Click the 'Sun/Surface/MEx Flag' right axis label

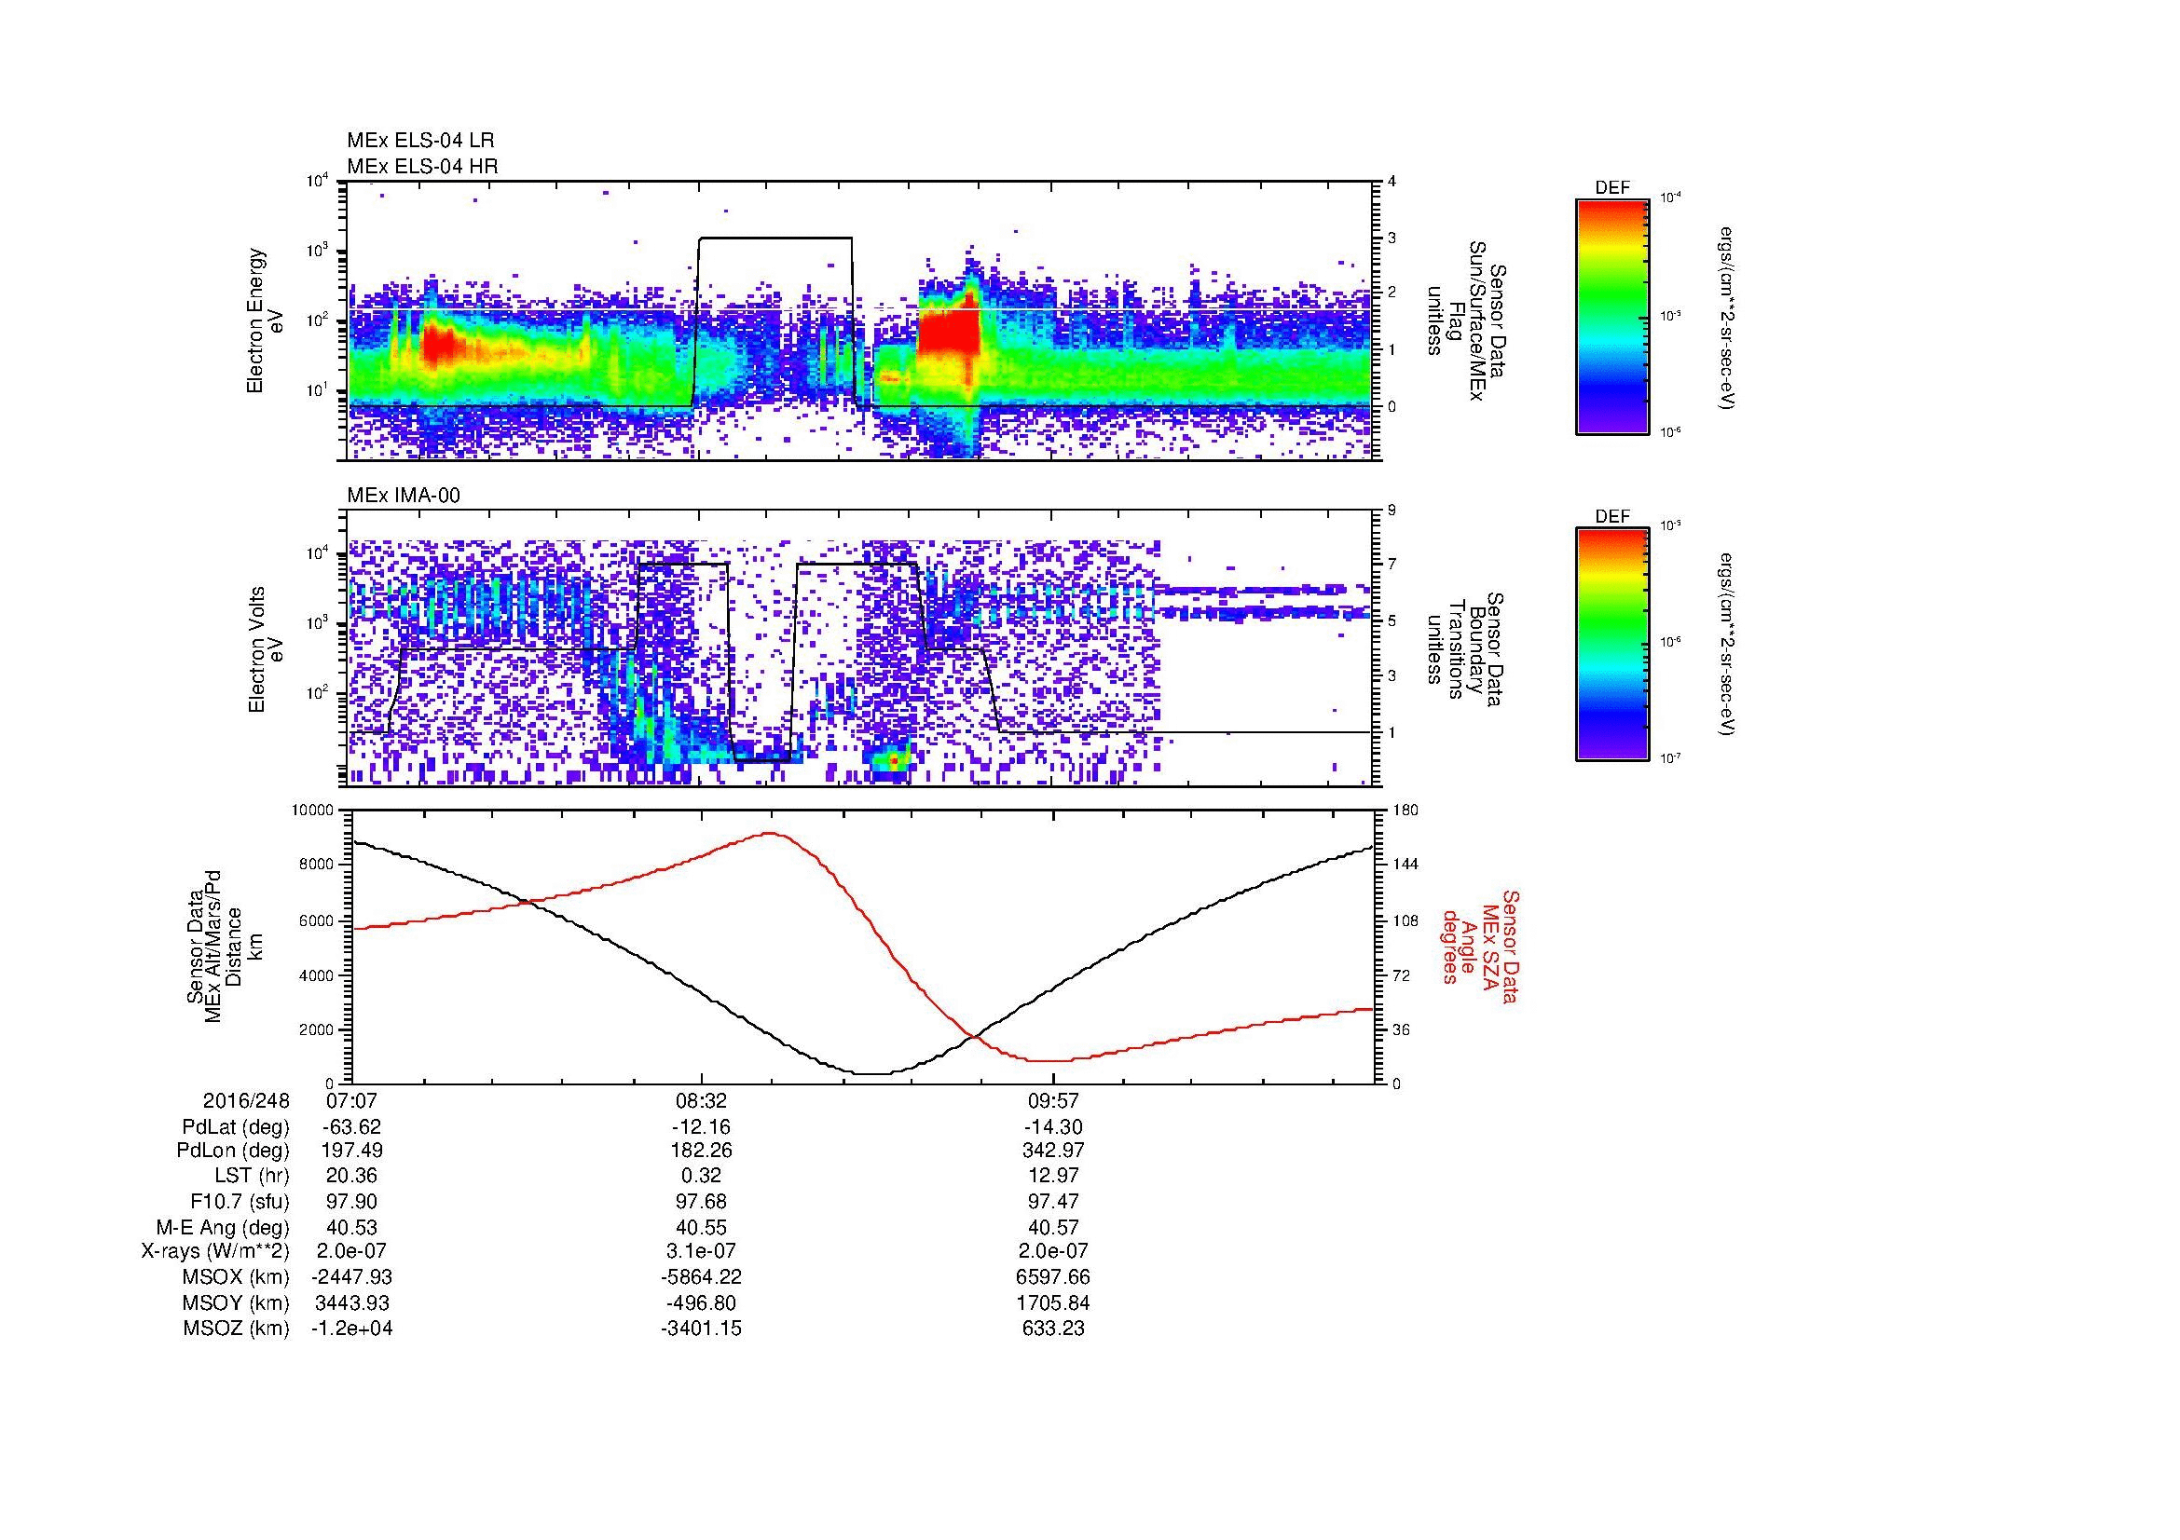coord(1466,321)
